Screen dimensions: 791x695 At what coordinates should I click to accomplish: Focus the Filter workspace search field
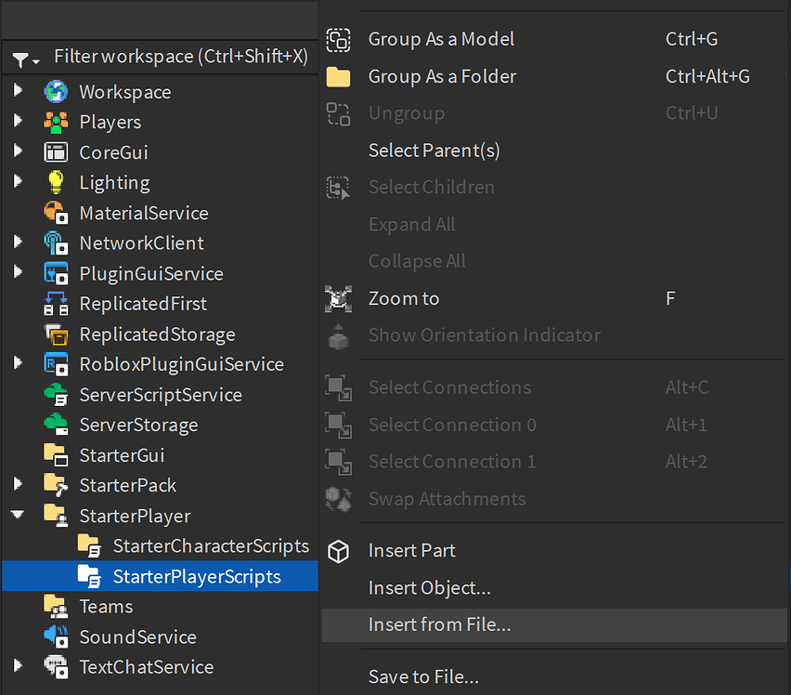180,57
